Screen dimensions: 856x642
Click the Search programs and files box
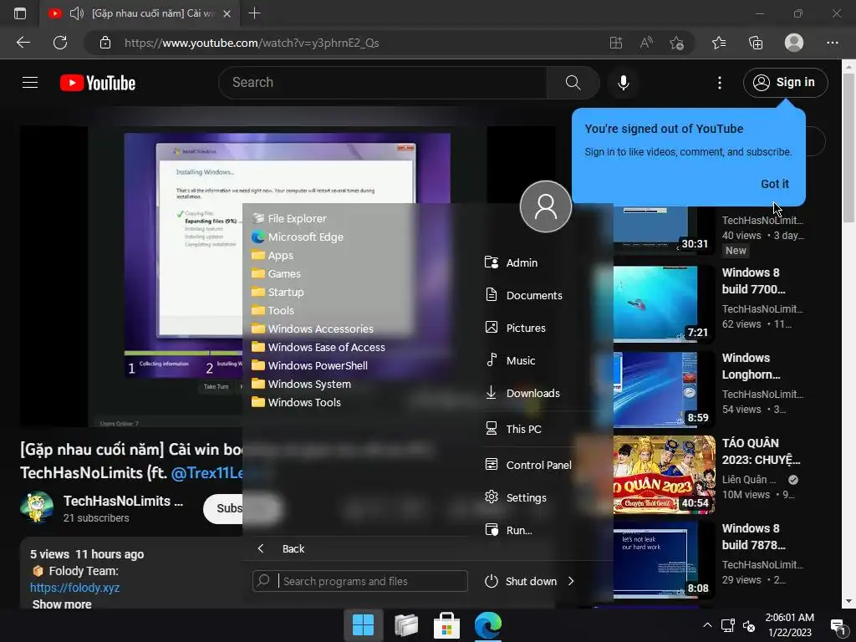click(x=359, y=581)
